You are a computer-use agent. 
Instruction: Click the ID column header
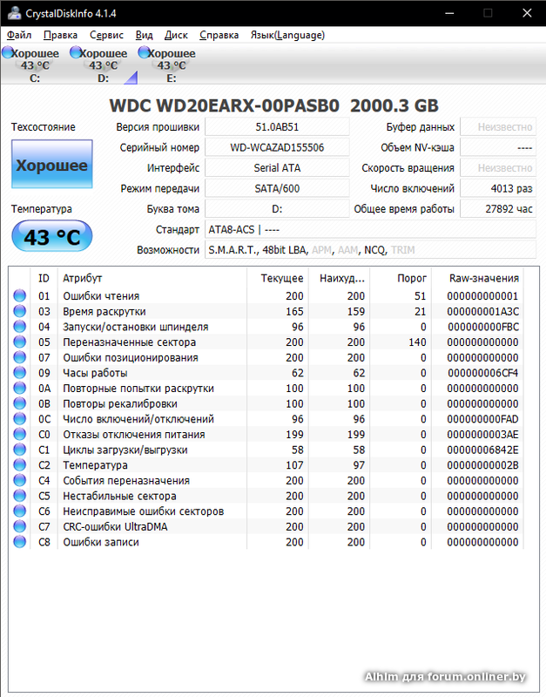(x=44, y=278)
